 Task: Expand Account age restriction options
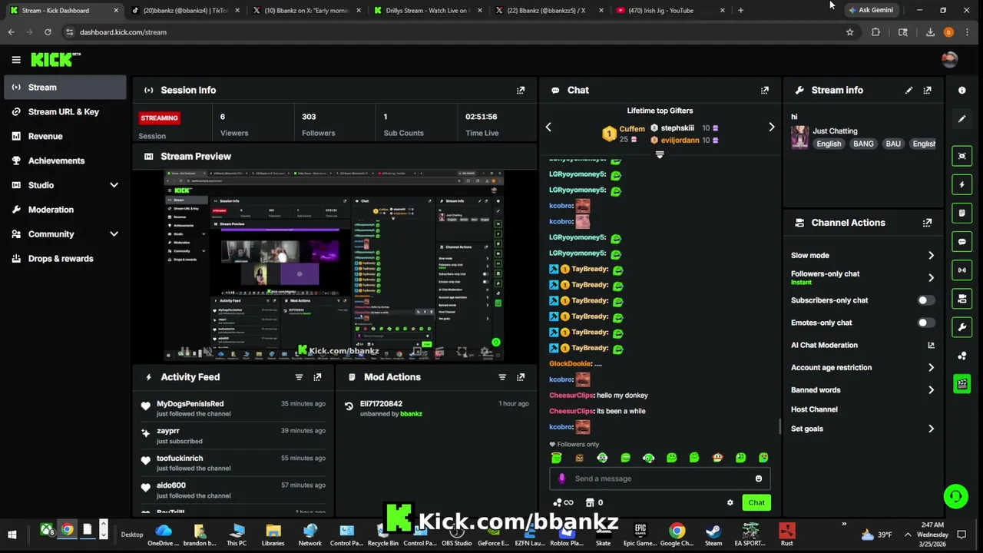tap(931, 367)
